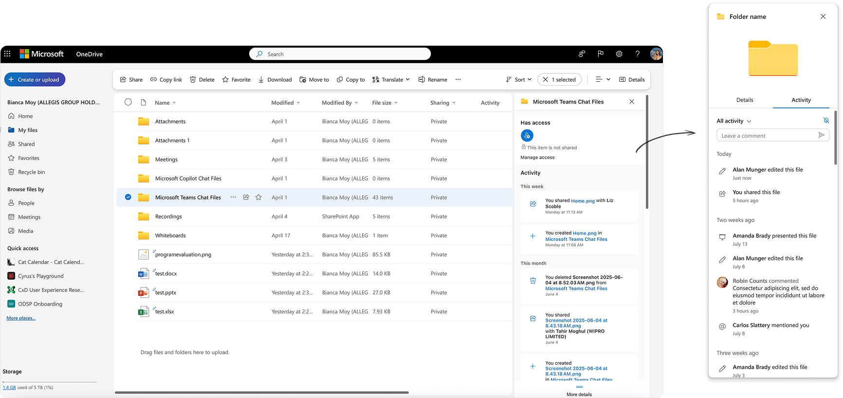Open ellipsis menu on Microsoft Teams Chat Files row

(x=233, y=197)
